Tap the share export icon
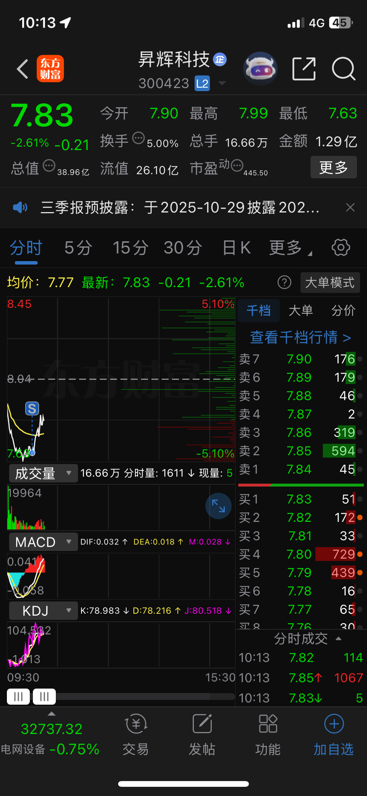Viewport: 367px width, 796px height. tap(304, 69)
